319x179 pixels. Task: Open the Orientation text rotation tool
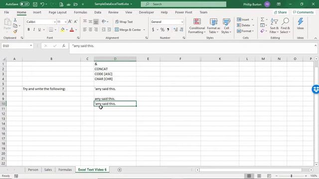104,21
